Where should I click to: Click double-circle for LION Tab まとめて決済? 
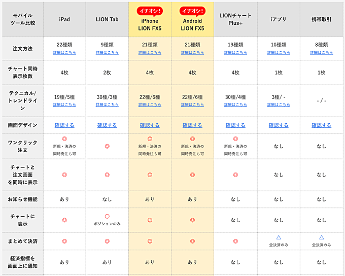(x=107, y=241)
